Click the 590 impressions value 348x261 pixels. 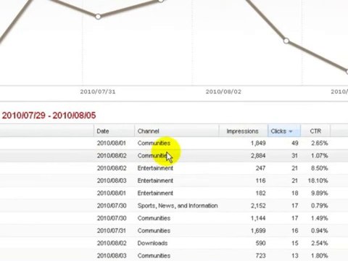click(260, 243)
